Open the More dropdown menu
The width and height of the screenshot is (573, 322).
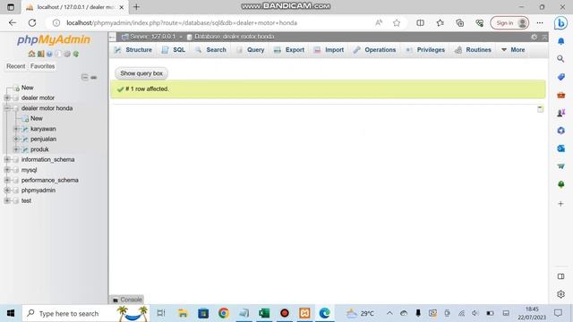(513, 50)
